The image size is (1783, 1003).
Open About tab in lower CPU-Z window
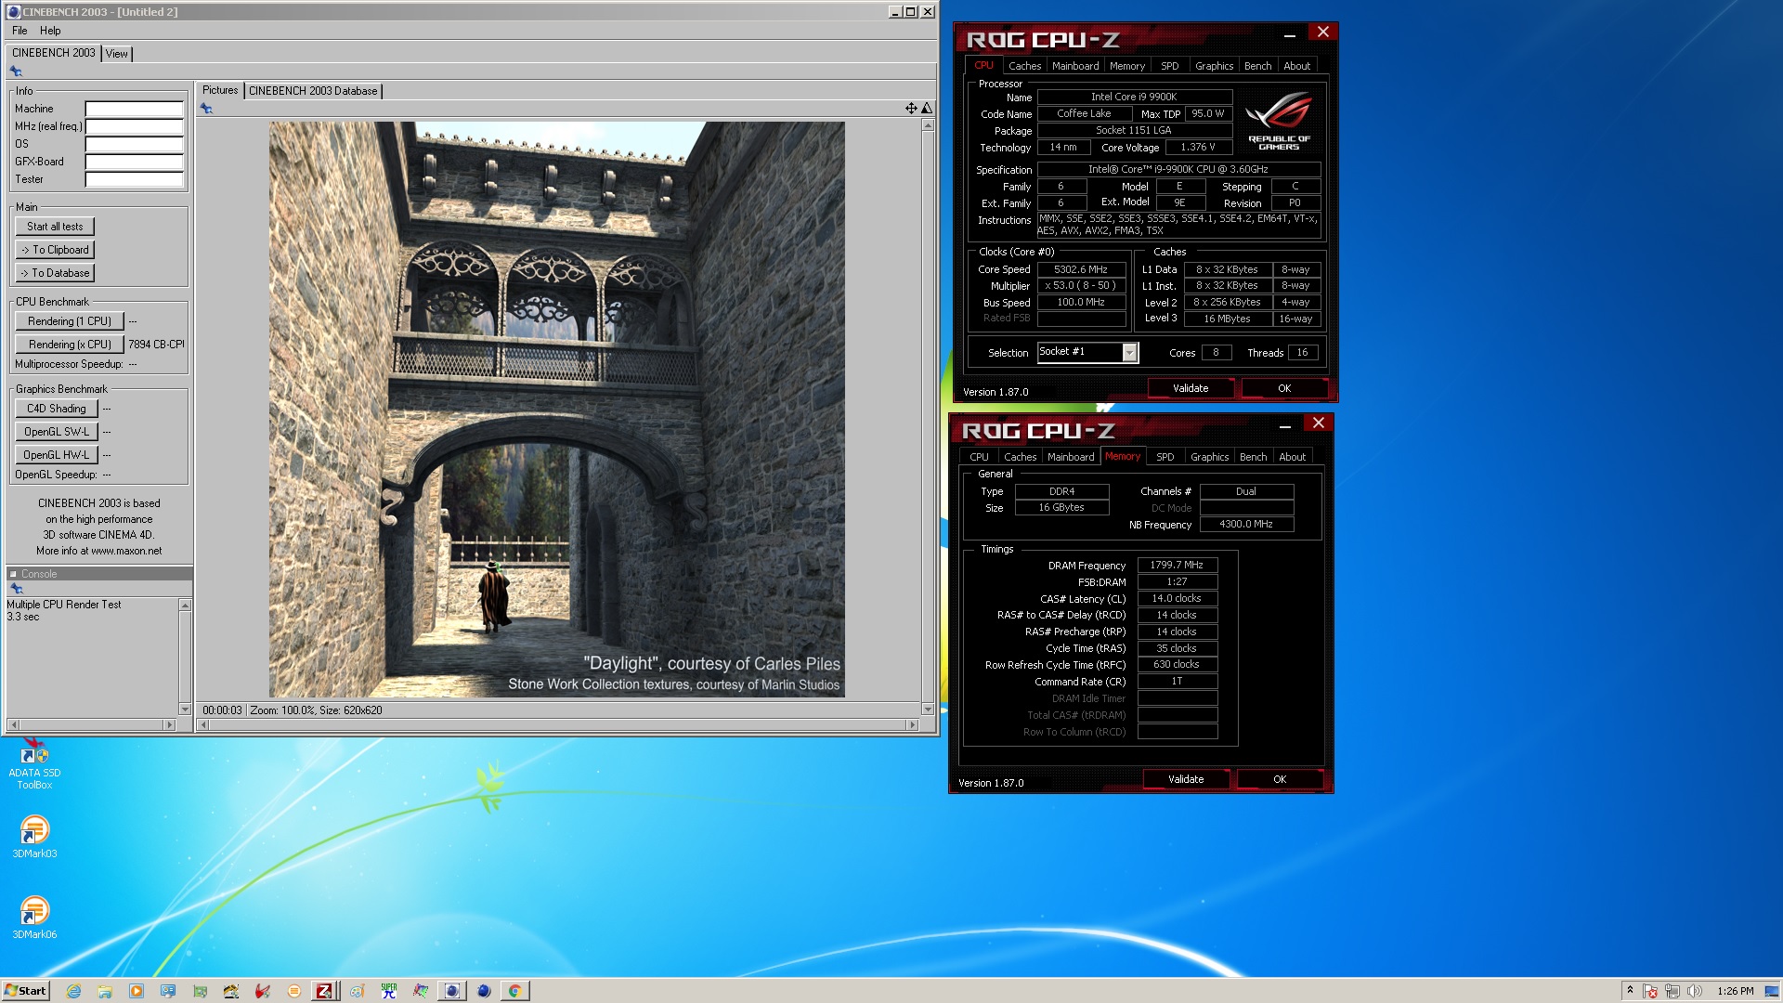pyautogui.click(x=1292, y=457)
